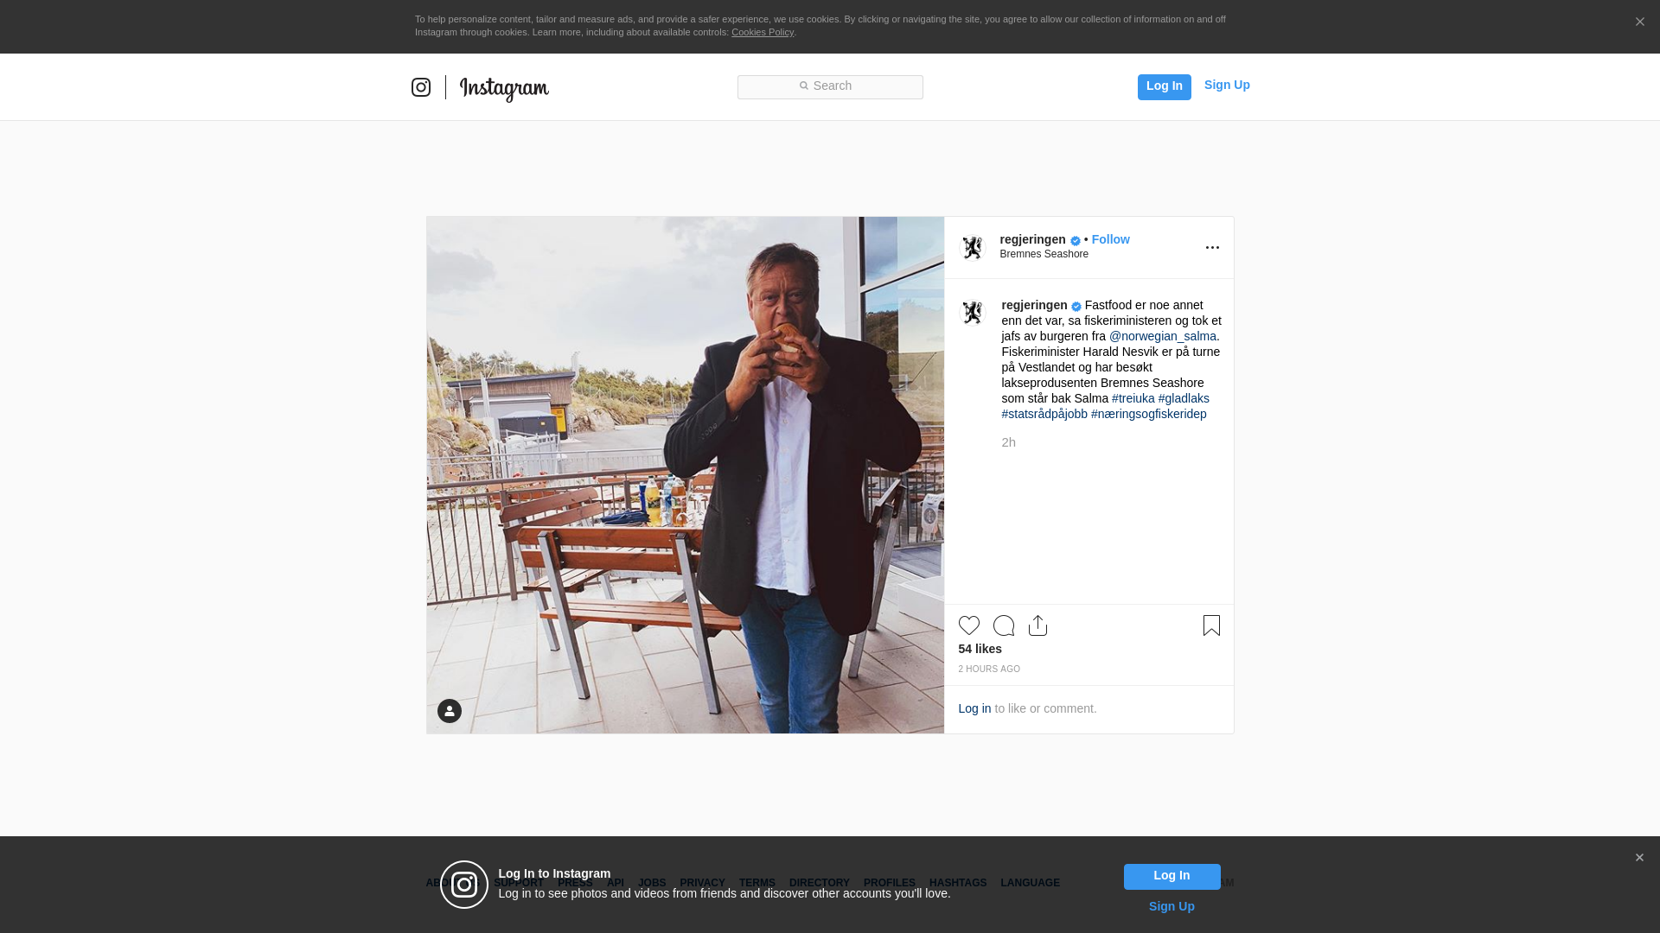Open the Sign Up link in header
Screen dimensions: 1660x933
coord(1226,85)
